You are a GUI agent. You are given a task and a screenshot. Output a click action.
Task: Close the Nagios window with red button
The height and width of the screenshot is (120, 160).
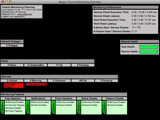(x=2, y=2)
